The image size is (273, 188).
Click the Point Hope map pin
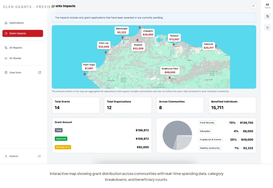tap(85, 74)
